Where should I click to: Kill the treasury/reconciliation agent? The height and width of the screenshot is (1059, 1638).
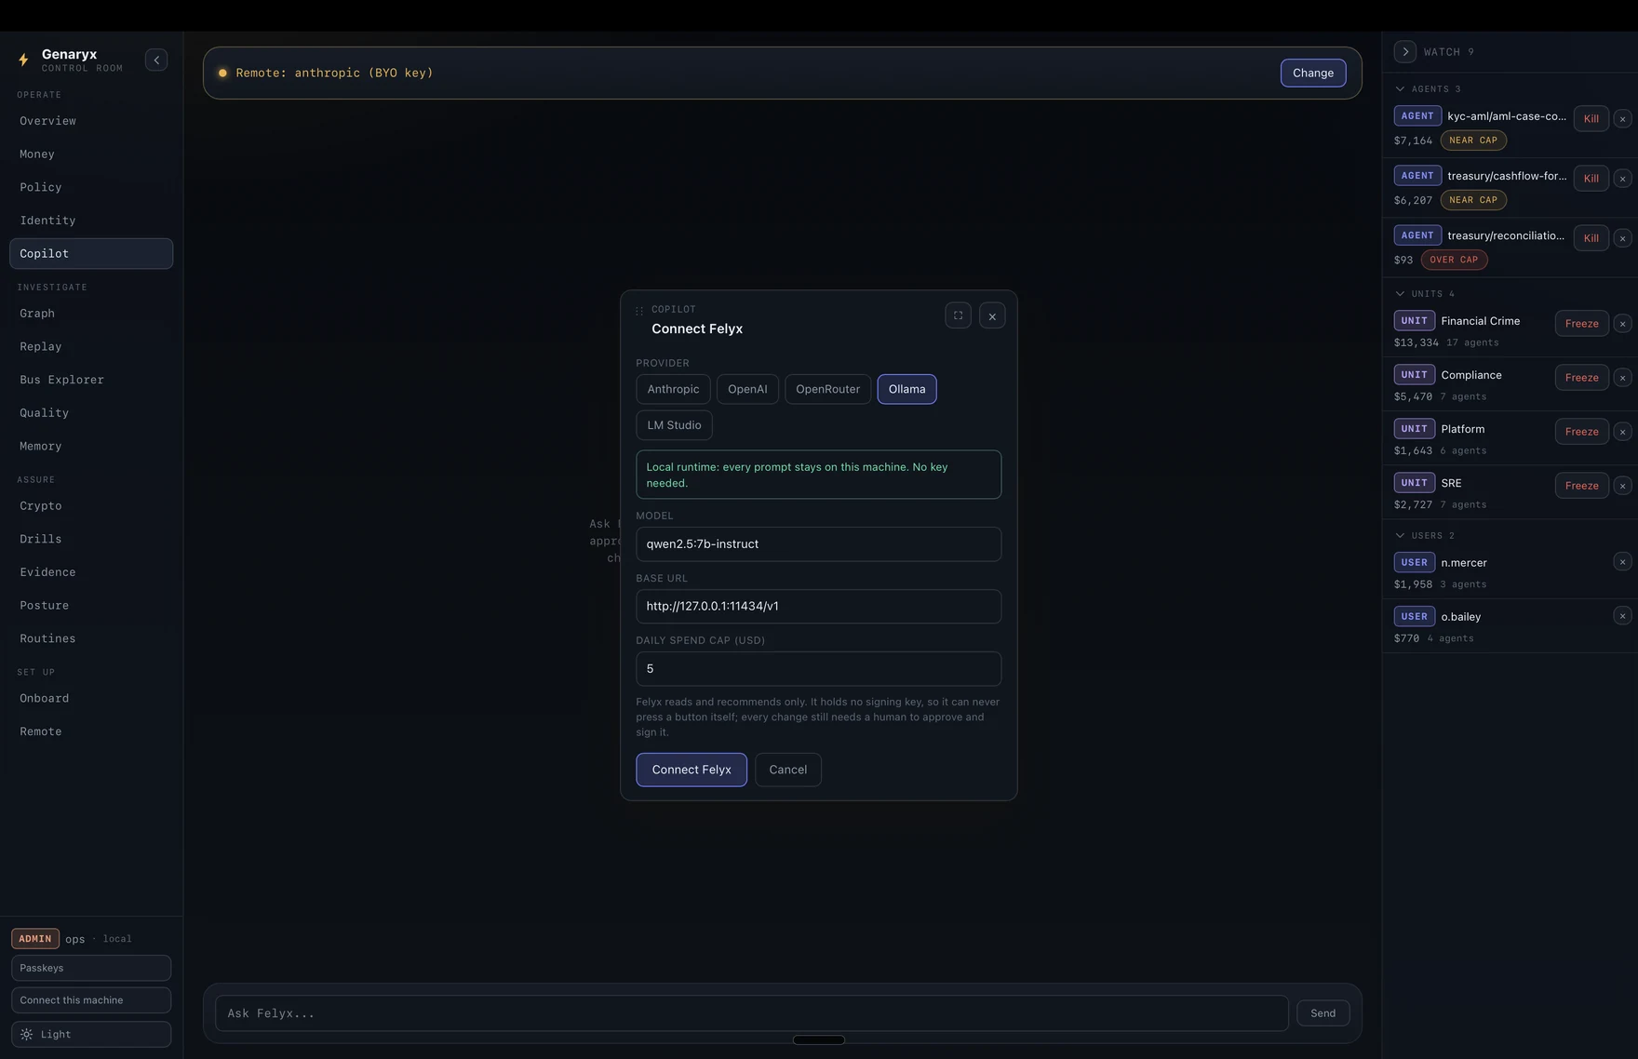[1591, 238]
